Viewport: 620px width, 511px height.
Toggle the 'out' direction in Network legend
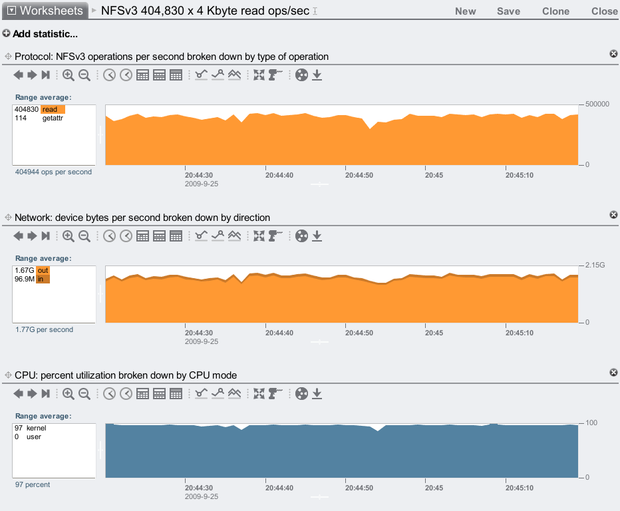point(43,270)
